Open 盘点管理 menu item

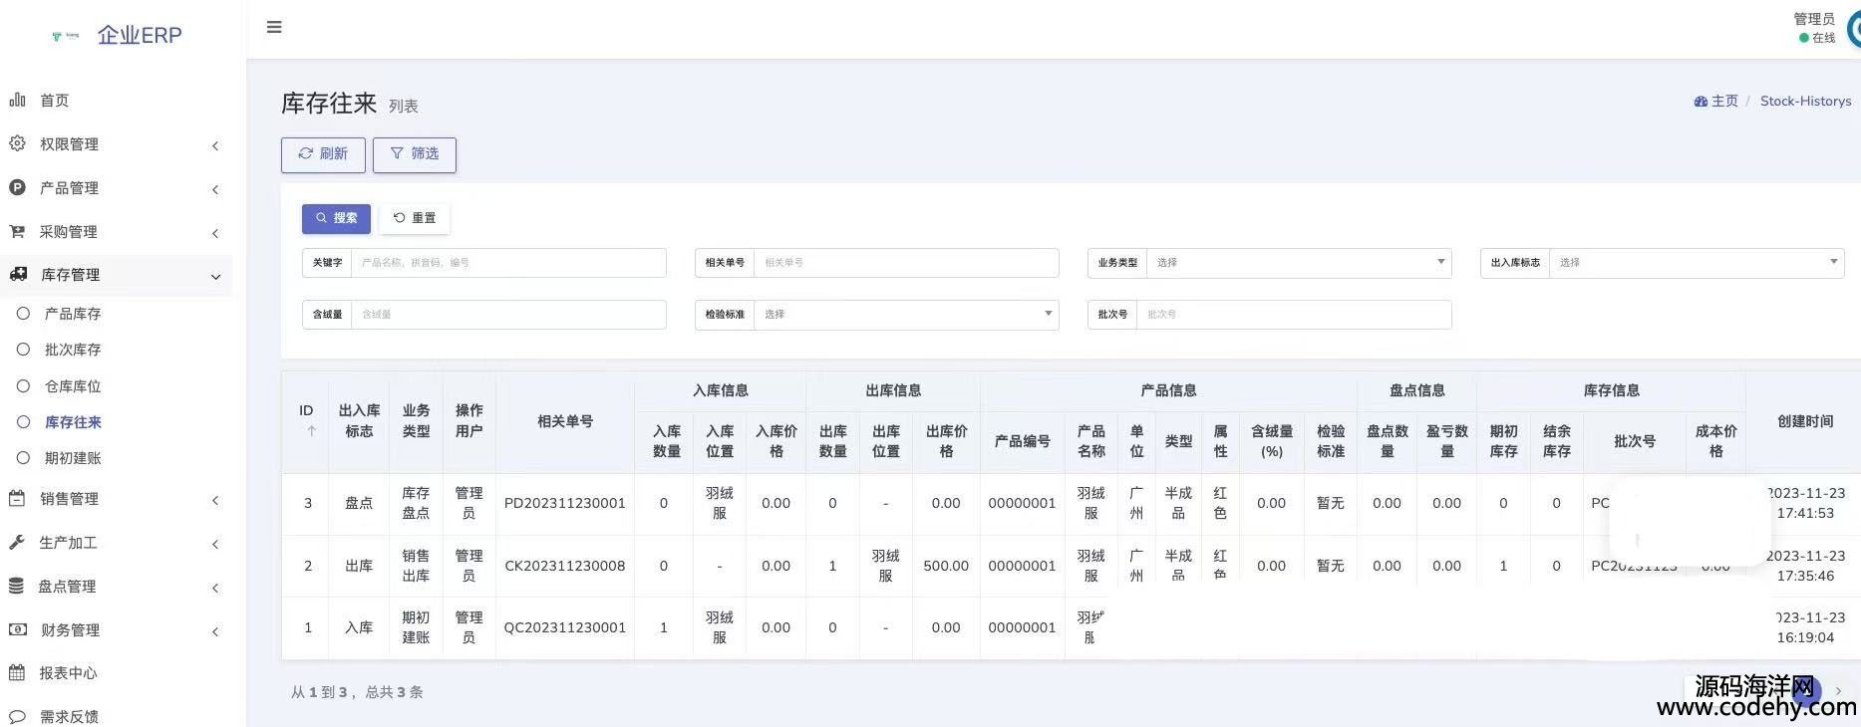click(x=67, y=587)
